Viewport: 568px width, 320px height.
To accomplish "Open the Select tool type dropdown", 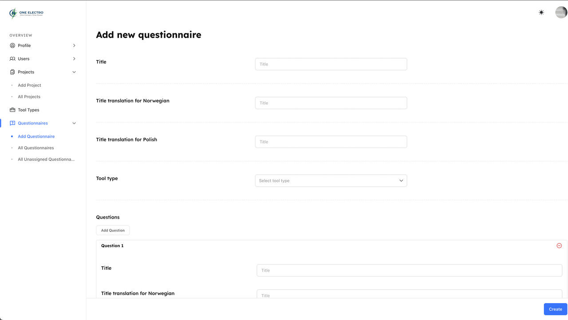I will click(x=331, y=180).
